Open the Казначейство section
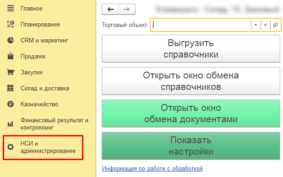The image size is (283, 177). coord(39,104)
